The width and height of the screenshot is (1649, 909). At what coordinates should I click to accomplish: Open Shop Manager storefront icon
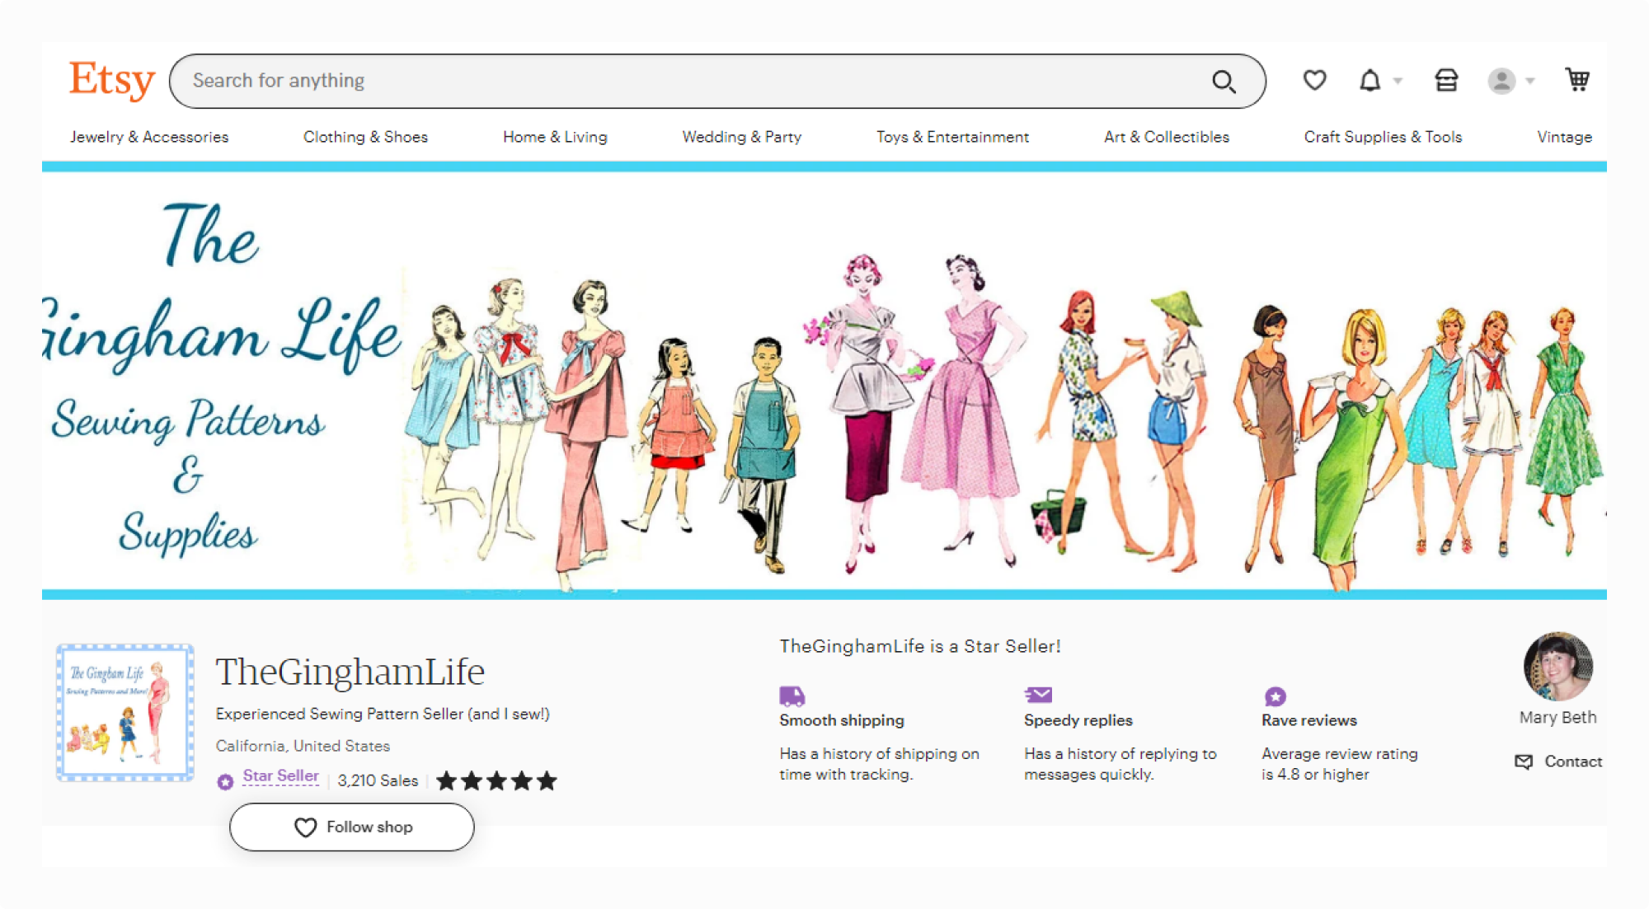point(1446,80)
